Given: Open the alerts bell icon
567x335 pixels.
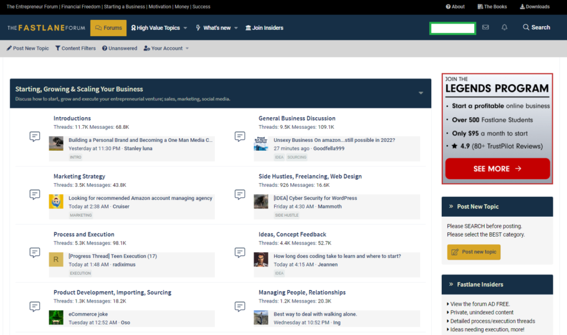Looking at the screenshot, I should [x=505, y=27].
